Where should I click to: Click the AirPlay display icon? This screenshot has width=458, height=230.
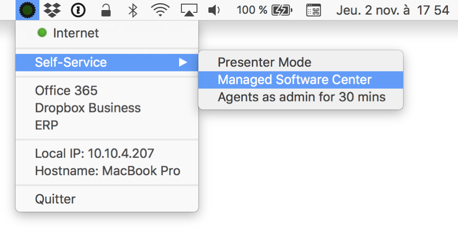(x=188, y=10)
